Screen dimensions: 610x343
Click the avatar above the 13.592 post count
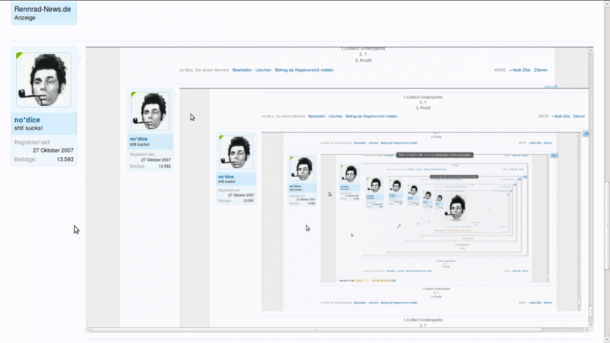(x=150, y=111)
